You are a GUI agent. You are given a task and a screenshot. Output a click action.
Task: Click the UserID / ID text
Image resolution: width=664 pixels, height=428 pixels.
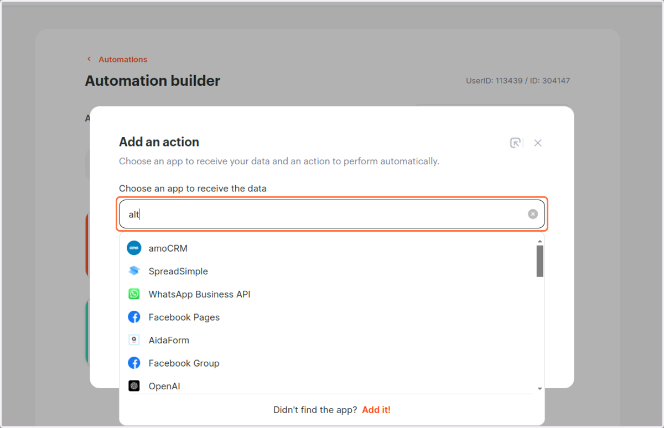coord(518,81)
